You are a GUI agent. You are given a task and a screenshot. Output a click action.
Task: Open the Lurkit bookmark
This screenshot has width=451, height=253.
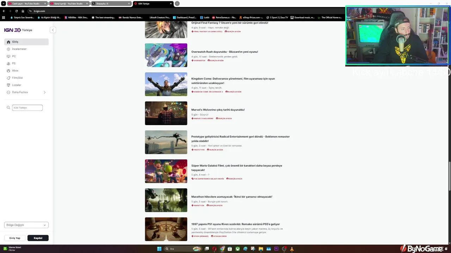205,18
